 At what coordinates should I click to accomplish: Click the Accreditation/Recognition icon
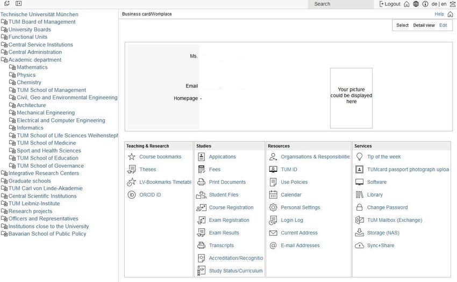click(201, 258)
